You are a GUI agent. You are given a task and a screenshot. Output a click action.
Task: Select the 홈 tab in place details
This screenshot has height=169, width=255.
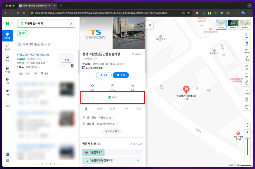click(x=86, y=109)
